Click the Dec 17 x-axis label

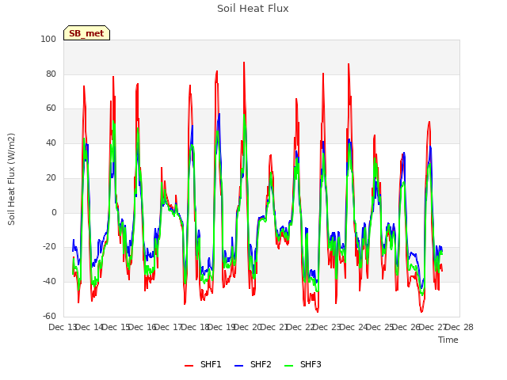[168, 327]
